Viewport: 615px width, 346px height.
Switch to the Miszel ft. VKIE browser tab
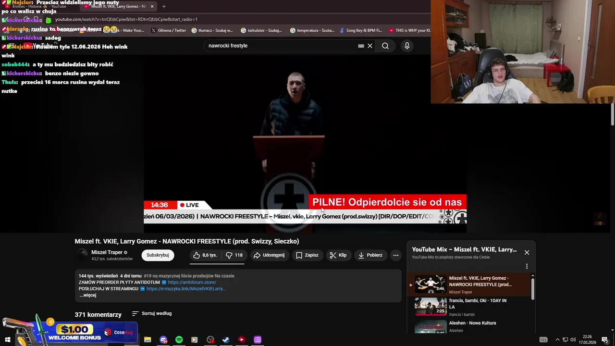[x=119, y=6]
